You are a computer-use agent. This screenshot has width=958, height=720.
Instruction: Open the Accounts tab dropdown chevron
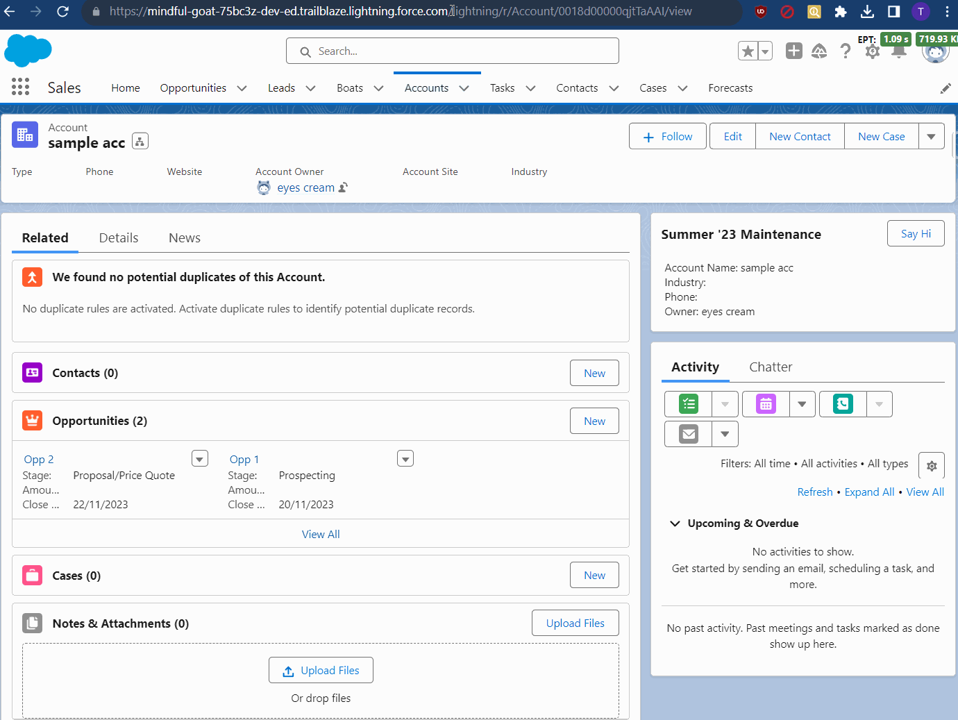point(464,88)
